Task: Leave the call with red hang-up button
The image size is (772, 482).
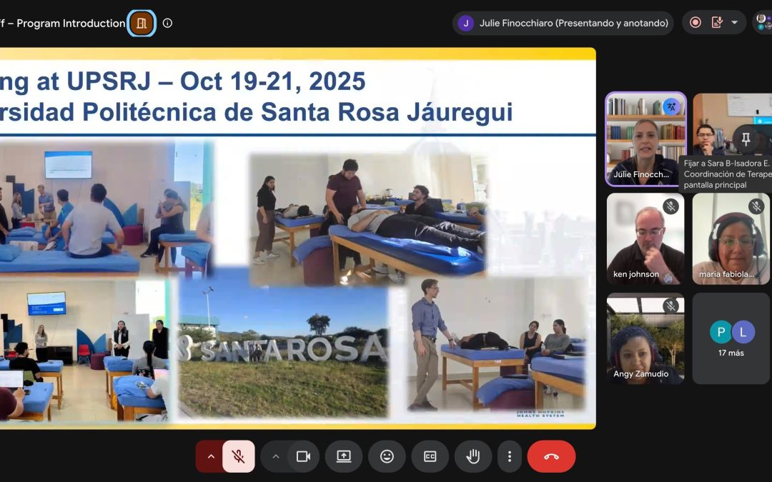Action: [x=551, y=456]
